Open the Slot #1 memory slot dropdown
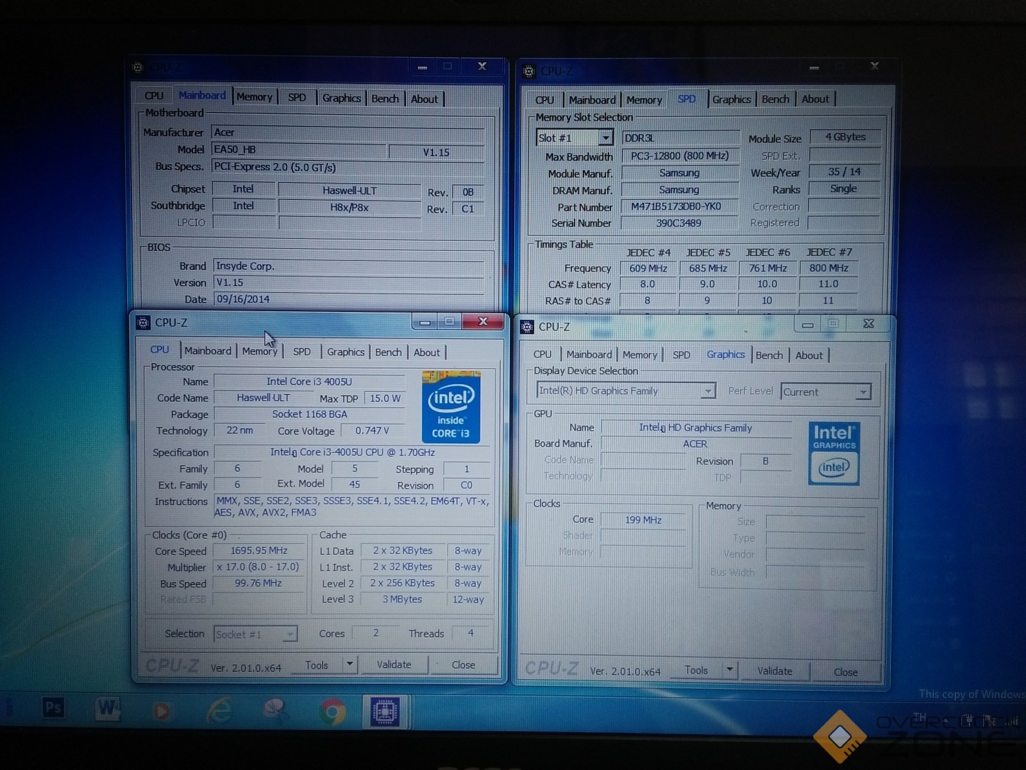The height and width of the screenshot is (770, 1026). pos(605,137)
